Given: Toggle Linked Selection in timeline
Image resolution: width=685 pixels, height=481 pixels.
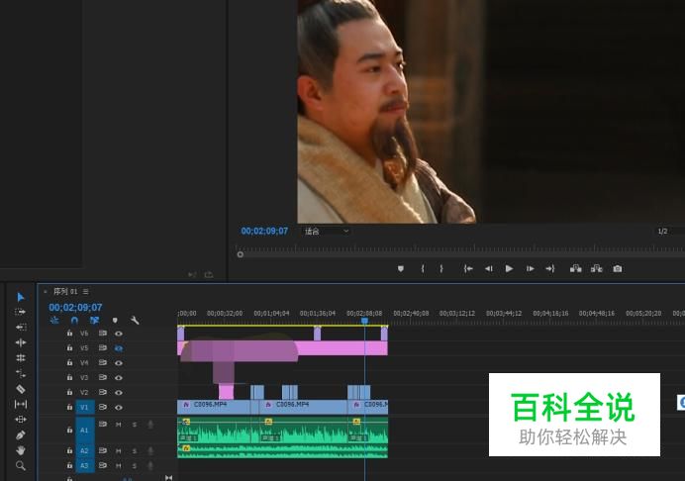Looking at the screenshot, I should pyautogui.click(x=94, y=321).
